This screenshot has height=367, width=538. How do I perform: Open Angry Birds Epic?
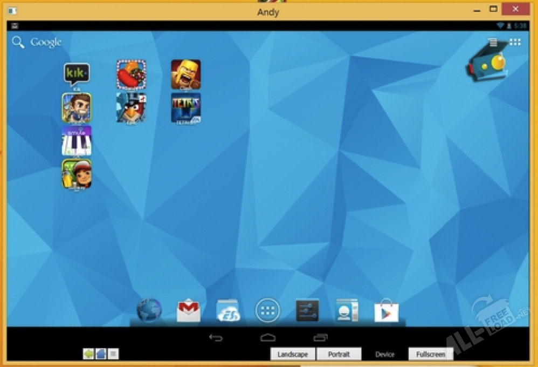132,107
